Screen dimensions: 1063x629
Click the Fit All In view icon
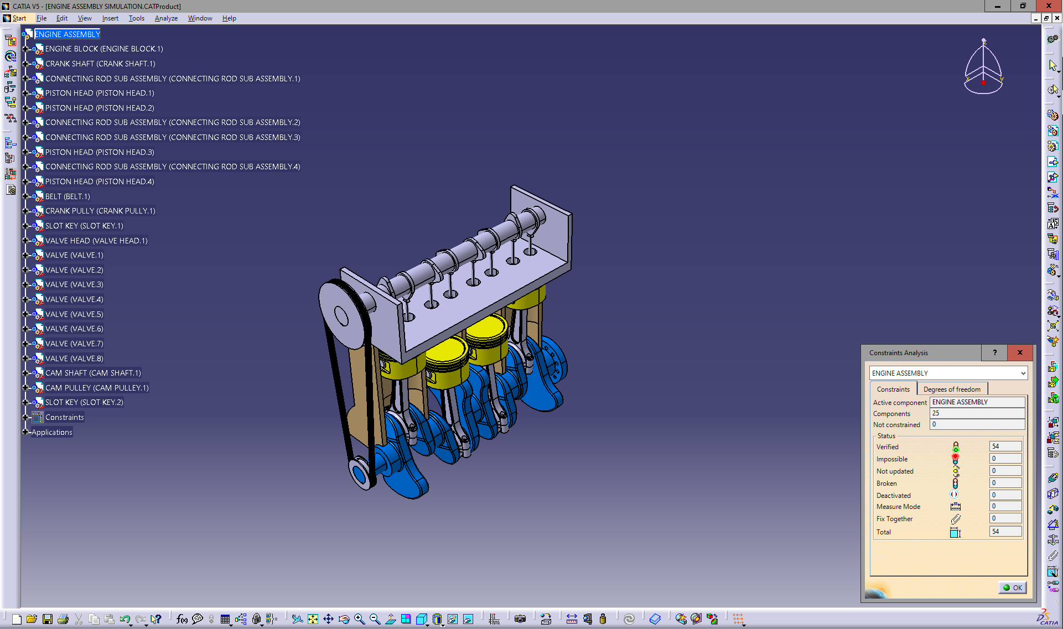click(313, 619)
